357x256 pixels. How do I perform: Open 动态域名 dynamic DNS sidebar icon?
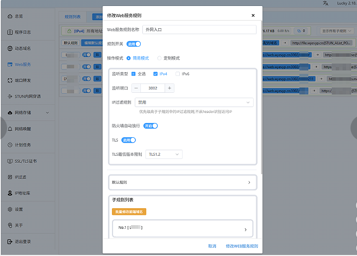(10, 49)
